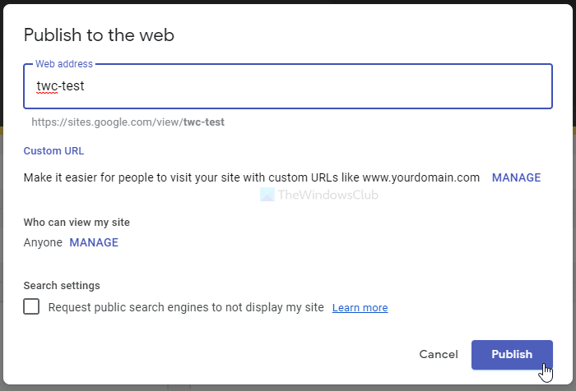Click the underlined word twc in the field
The width and height of the screenshot is (576, 391).
click(x=46, y=85)
